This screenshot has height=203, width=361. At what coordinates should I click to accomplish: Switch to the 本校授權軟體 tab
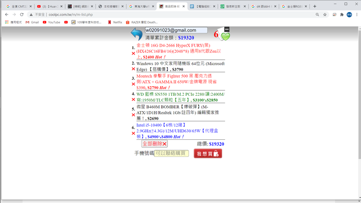111,7
